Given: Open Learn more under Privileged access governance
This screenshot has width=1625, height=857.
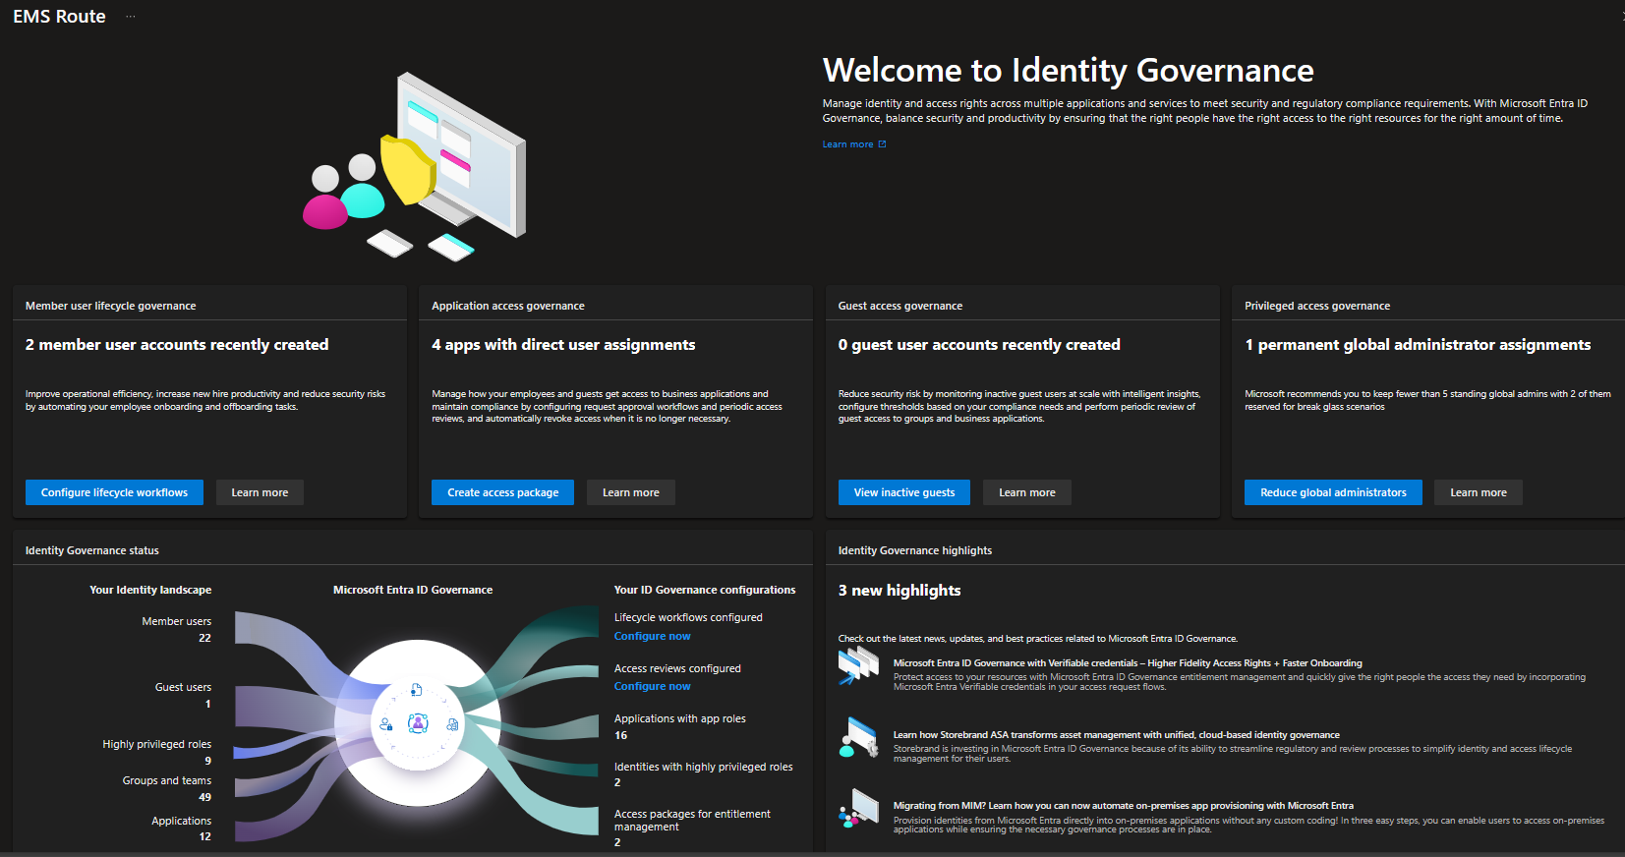Looking at the screenshot, I should coord(1478,492).
